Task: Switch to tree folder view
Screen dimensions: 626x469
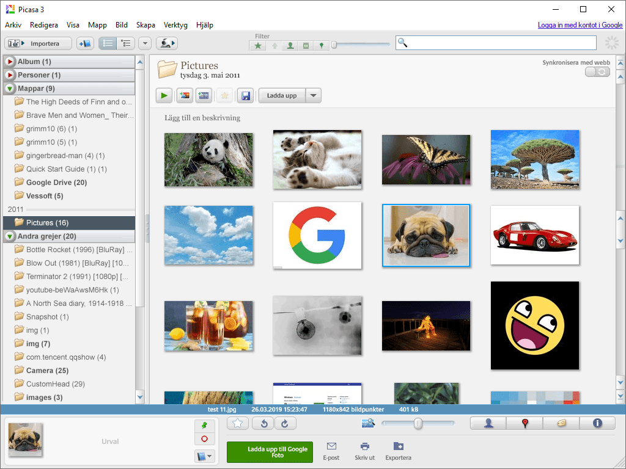Action: click(x=126, y=43)
